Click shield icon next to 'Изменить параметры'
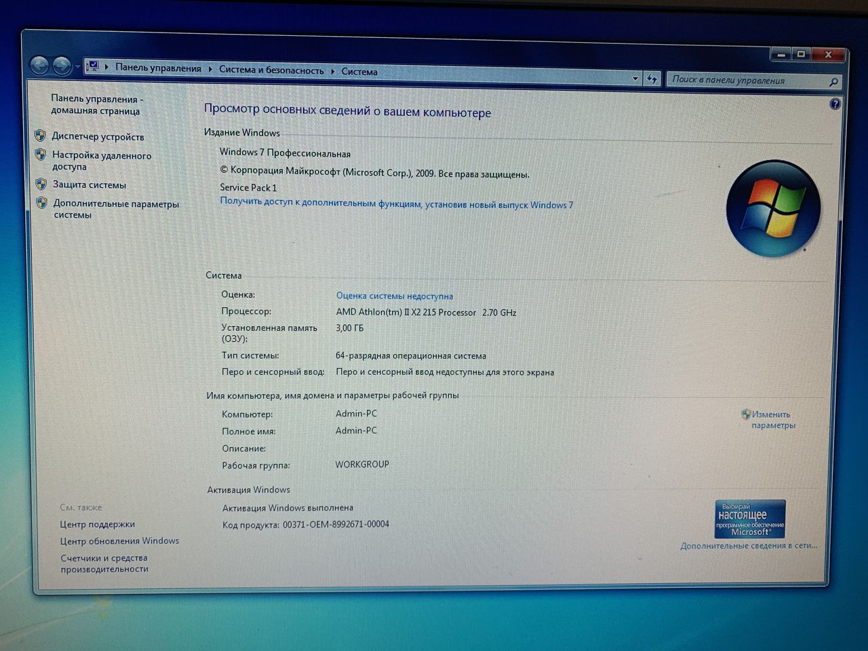The height and width of the screenshot is (651, 868). 746,414
